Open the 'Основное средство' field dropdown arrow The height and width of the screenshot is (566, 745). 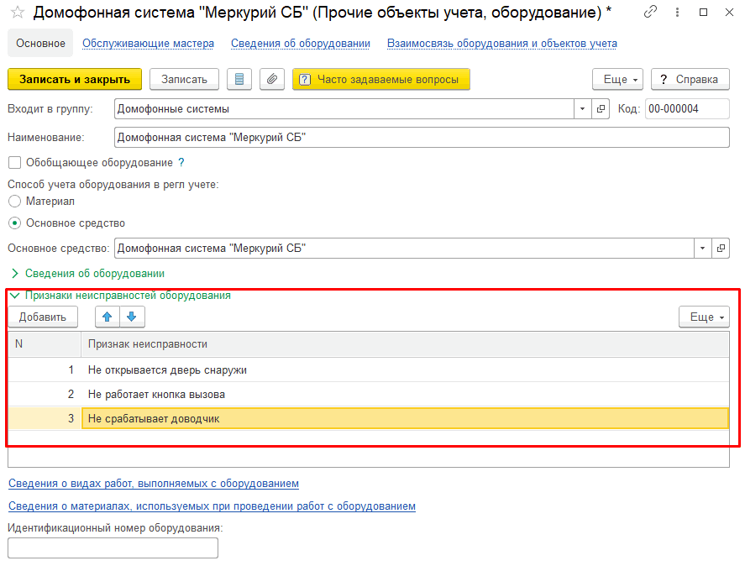point(702,248)
